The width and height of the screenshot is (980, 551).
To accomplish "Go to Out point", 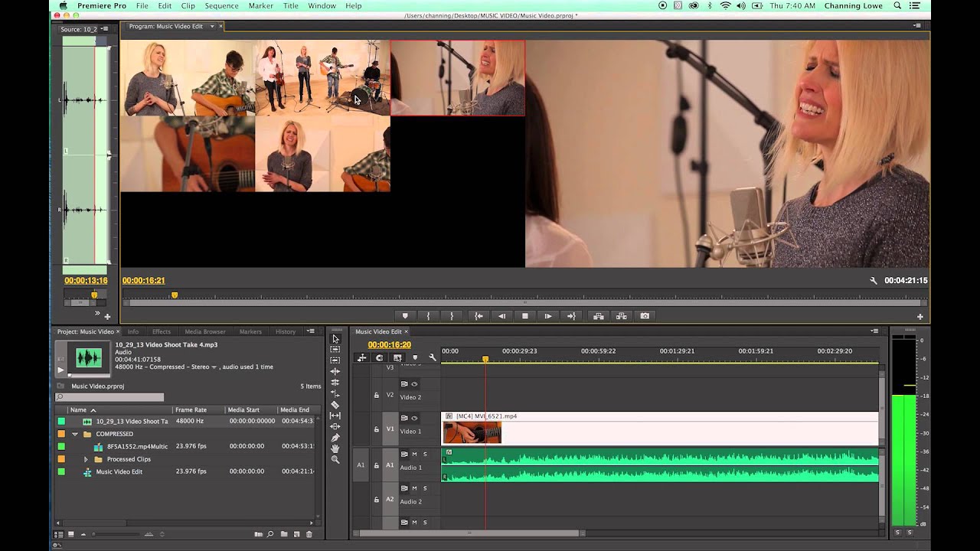I will 571,316.
